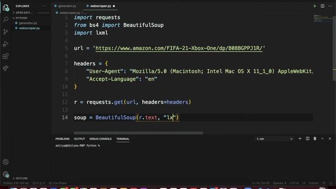Screen dimensions: 336x189
Task: Switch to the generator.py editor tab
Action: click(65, 6)
